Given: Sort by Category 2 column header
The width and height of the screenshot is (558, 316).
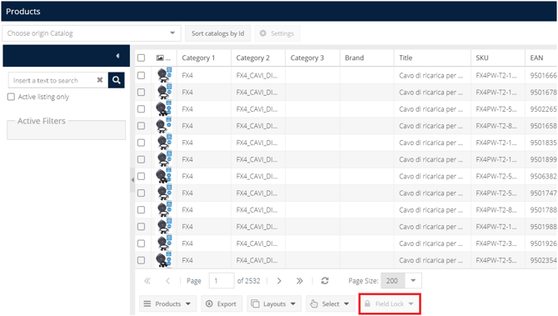Looking at the screenshot, I should (x=258, y=58).
